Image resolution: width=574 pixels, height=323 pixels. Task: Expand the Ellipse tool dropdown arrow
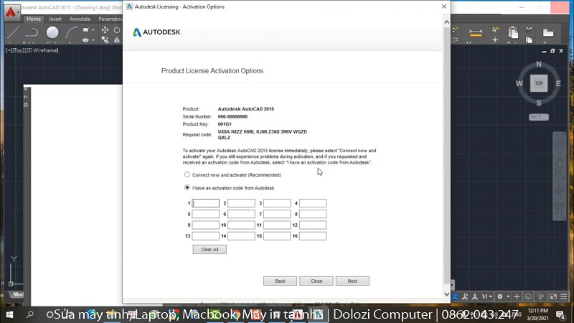tap(93, 40)
